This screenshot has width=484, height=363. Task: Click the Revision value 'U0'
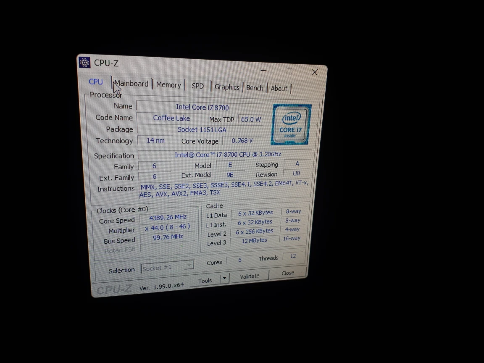point(296,174)
